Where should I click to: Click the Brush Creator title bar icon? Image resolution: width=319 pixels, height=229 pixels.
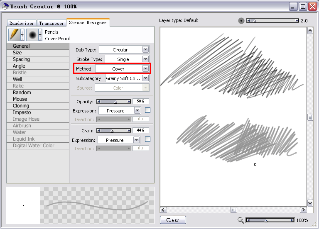(x=5, y=6)
